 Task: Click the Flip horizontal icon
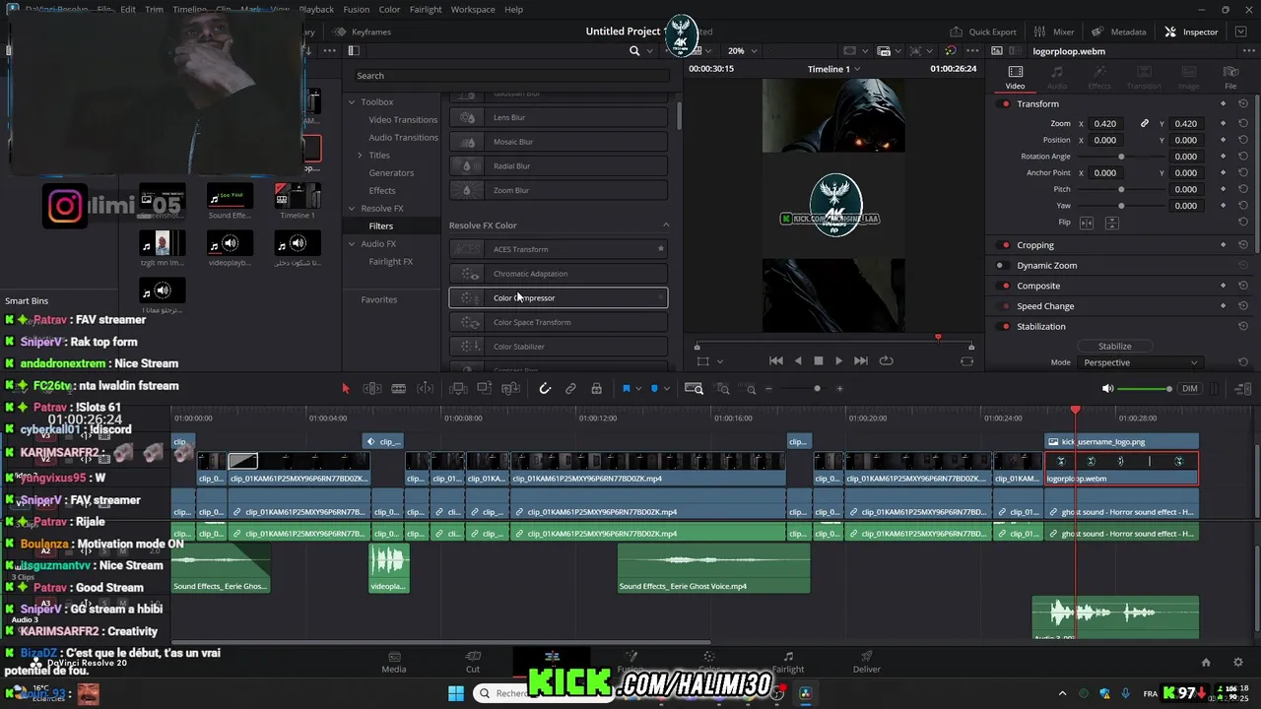coord(1088,223)
